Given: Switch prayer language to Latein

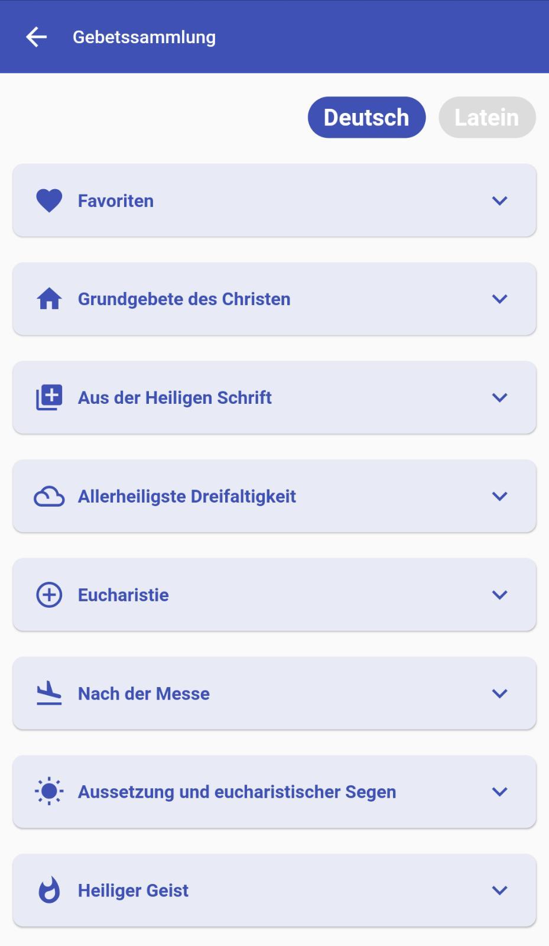Looking at the screenshot, I should tap(487, 118).
